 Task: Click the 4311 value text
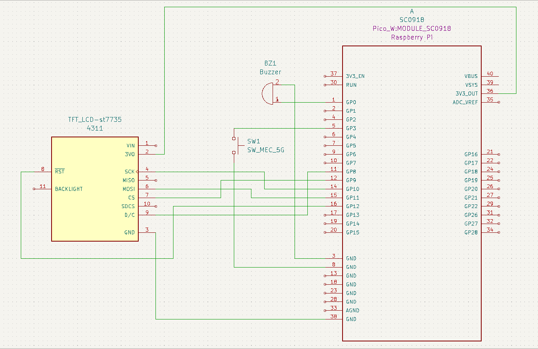point(95,128)
